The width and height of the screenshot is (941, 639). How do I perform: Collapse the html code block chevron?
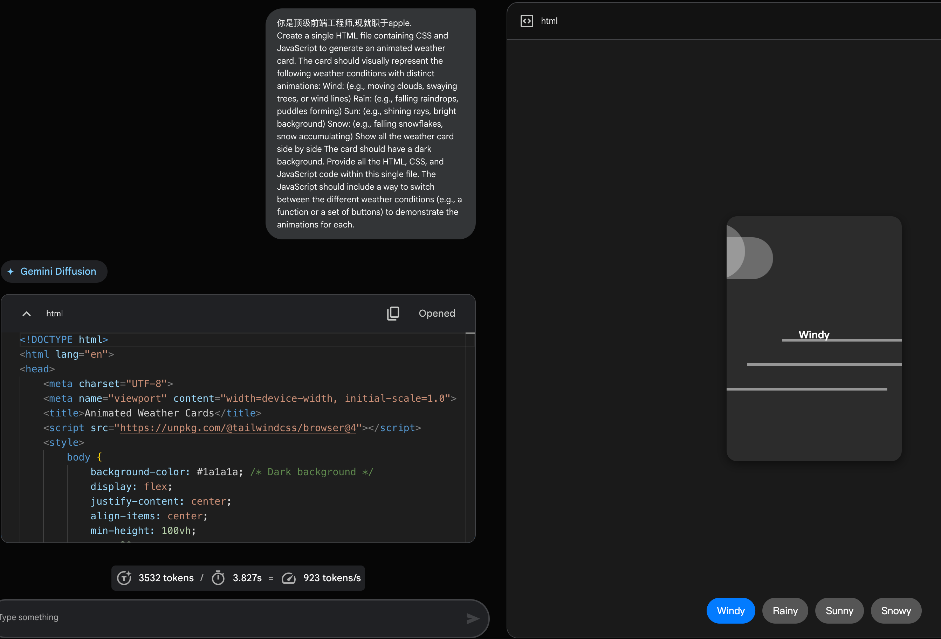point(27,314)
